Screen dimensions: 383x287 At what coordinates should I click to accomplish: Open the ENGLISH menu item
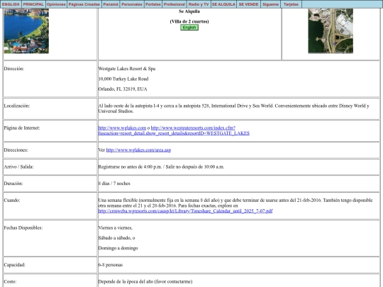[11, 4]
